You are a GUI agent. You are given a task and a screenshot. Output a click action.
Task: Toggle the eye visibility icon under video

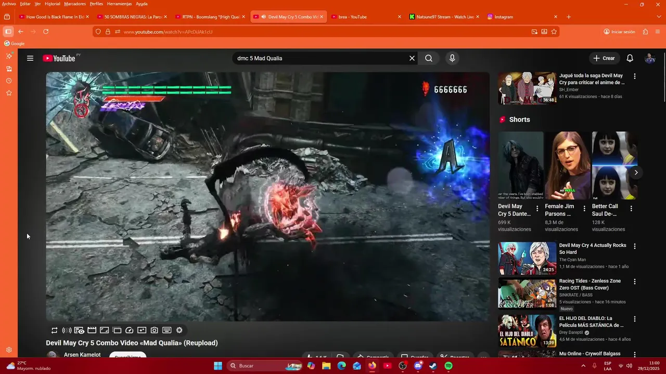coord(79,330)
